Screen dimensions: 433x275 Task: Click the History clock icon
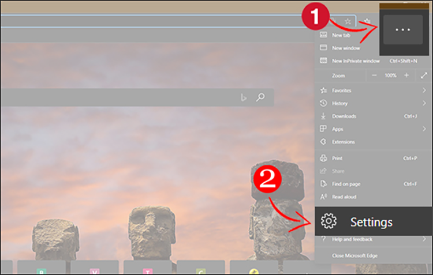[323, 103]
